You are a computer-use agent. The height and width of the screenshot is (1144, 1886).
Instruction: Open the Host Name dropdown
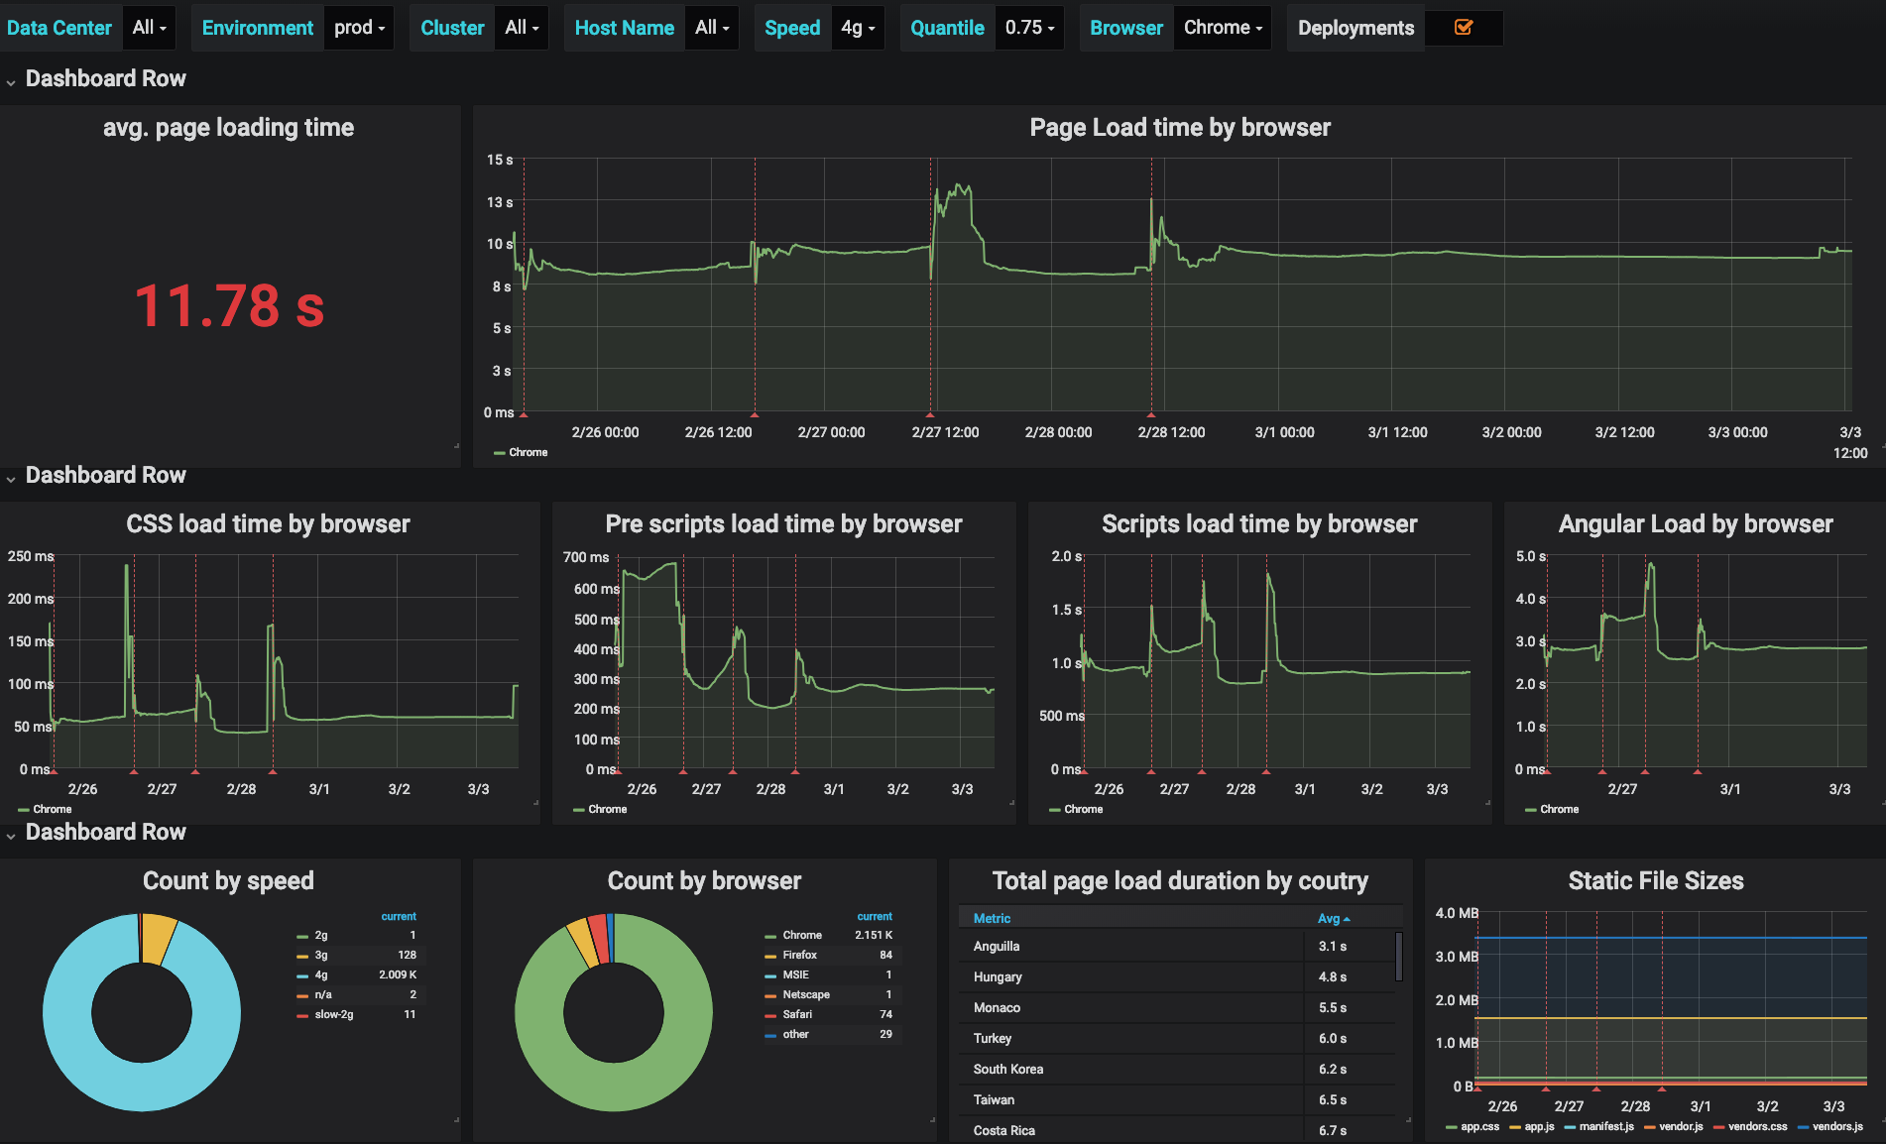[x=712, y=28]
